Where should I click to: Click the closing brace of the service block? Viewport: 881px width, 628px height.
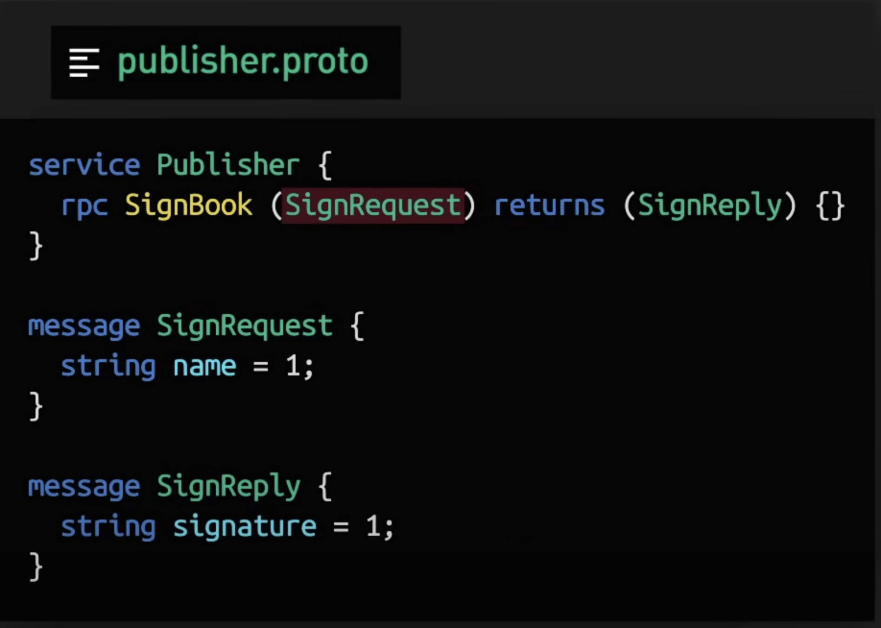tap(36, 246)
